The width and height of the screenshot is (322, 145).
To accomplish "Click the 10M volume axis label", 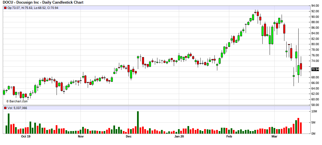I will 314,112.
